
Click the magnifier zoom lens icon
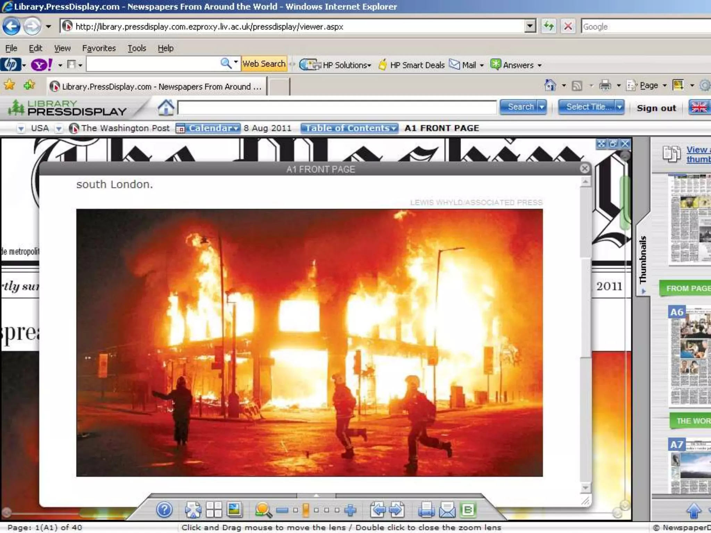pos(263,510)
